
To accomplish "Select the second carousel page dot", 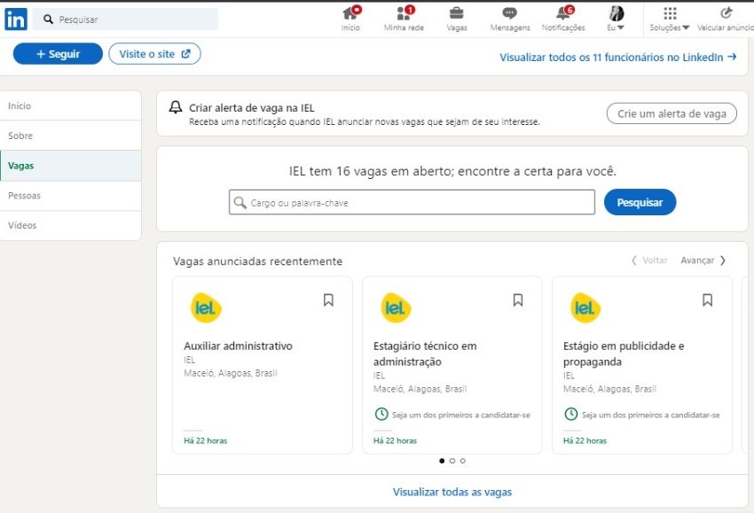I will point(452,461).
